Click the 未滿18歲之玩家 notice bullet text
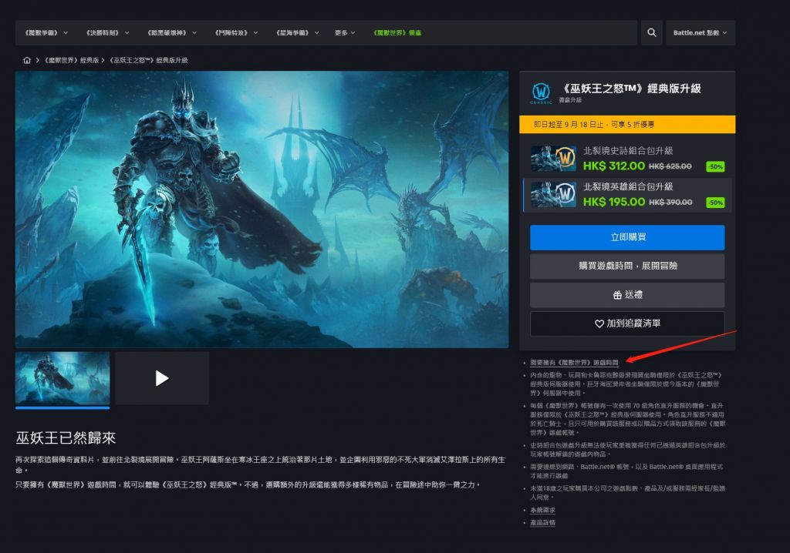The width and height of the screenshot is (790, 553). (x=627, y=493)
